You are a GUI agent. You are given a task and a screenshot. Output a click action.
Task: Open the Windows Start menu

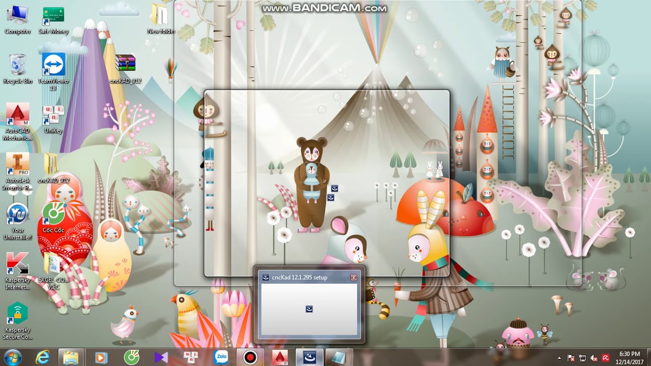click(13, 357)
